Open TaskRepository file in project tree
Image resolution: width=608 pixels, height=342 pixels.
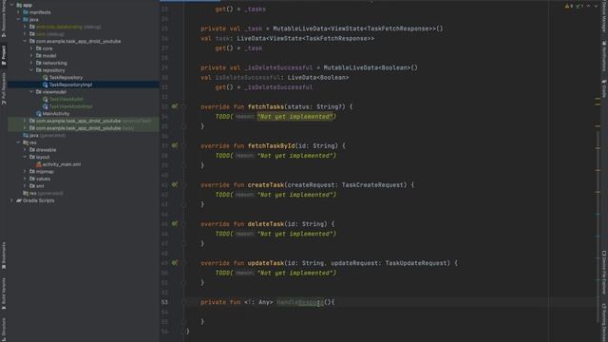[66, 78]
